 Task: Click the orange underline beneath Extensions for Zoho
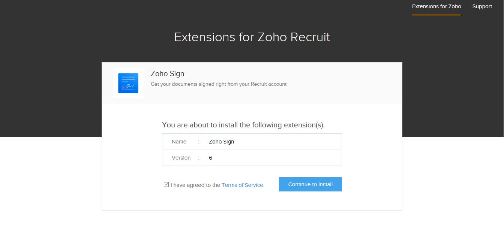pos(436,15)
